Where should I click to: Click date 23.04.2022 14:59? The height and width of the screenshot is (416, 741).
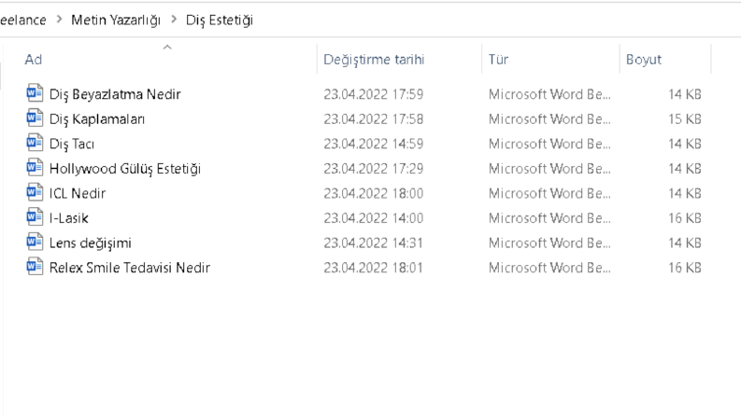pos(374,144)
